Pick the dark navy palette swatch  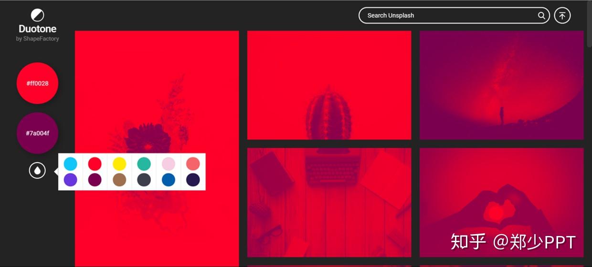pyautogui.click(x=193, y=180)
